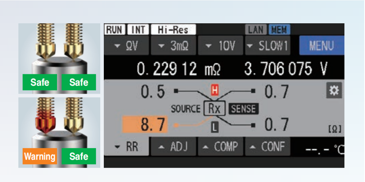Click the INT trigger indicator
The width and height of the screenshot is (365, 182).
(138, 30)
